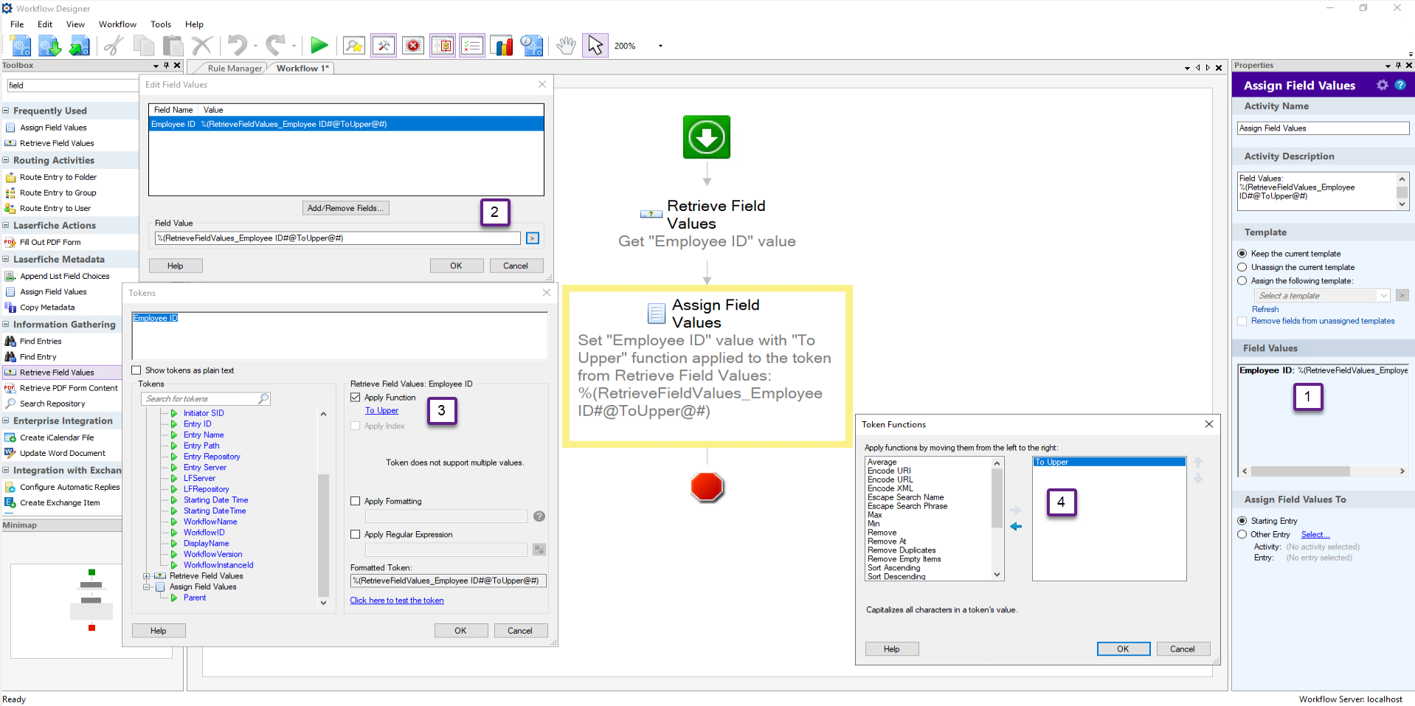This screenshot has height=706, width=1415.
Task: Open the zoom level 200% dropdown
Action: (x=660, y=46)
